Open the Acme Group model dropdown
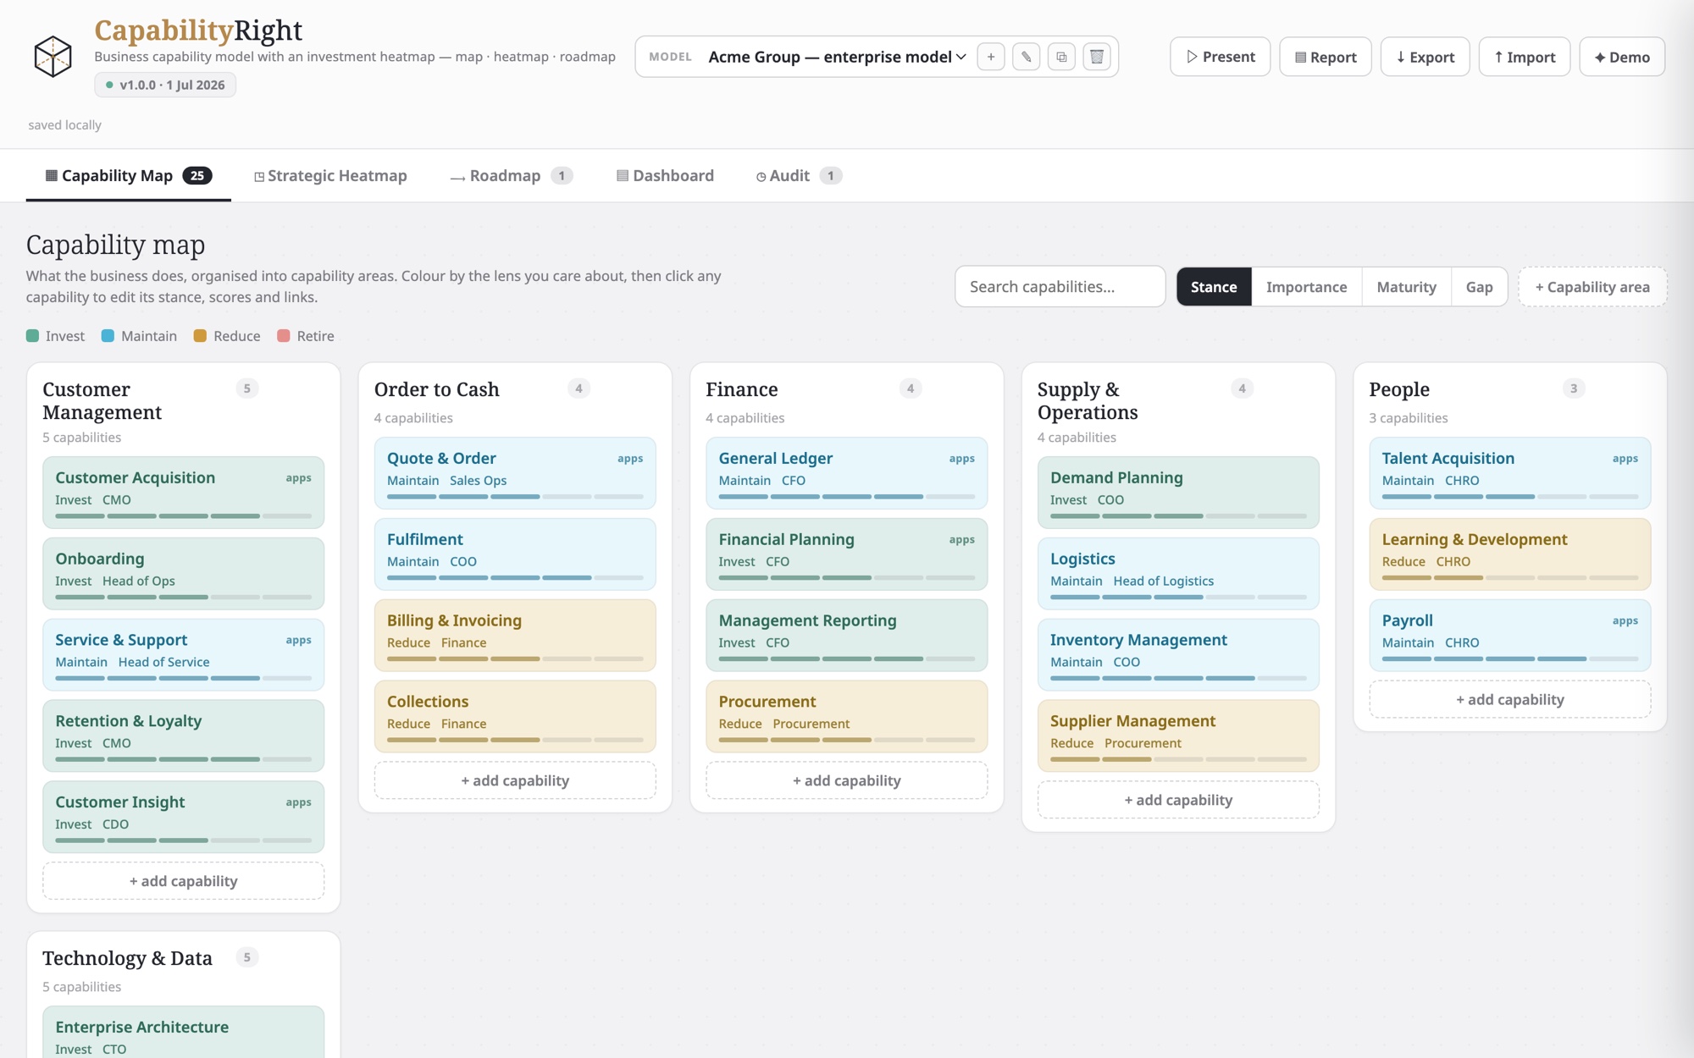Screen dimensions: 1694x1058 pyautogui.click(x=837, y=57)
